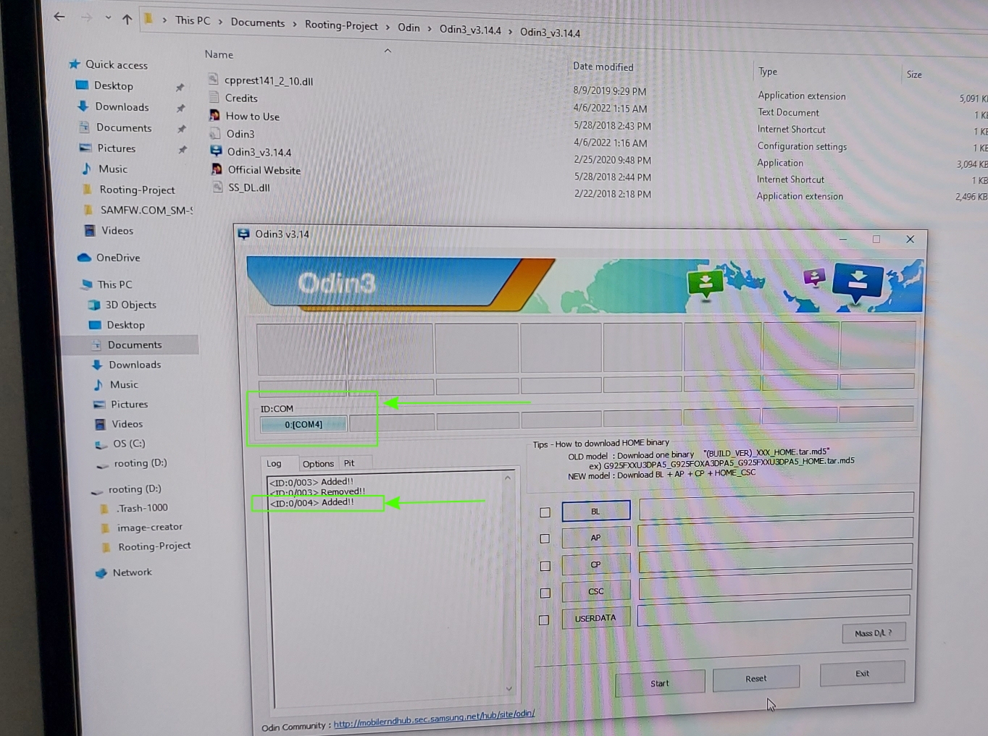Expand chevron after Odin breadcrumb
This screenshot has height=736, width=988.
(430, 28)
